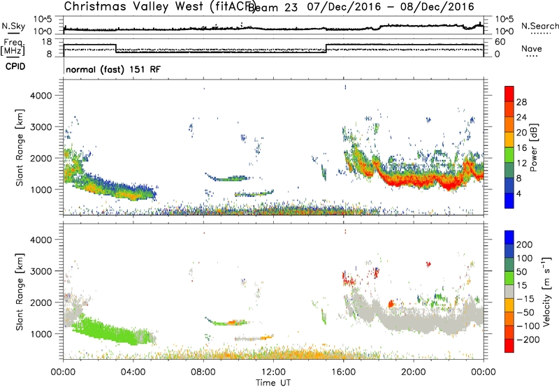Click the 'normal (fast) 151 RF' text

[x=113, y=69]
